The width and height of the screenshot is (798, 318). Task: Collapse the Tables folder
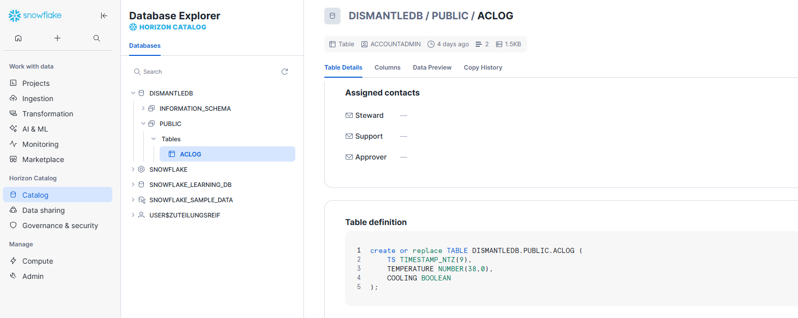coord(154,139)
